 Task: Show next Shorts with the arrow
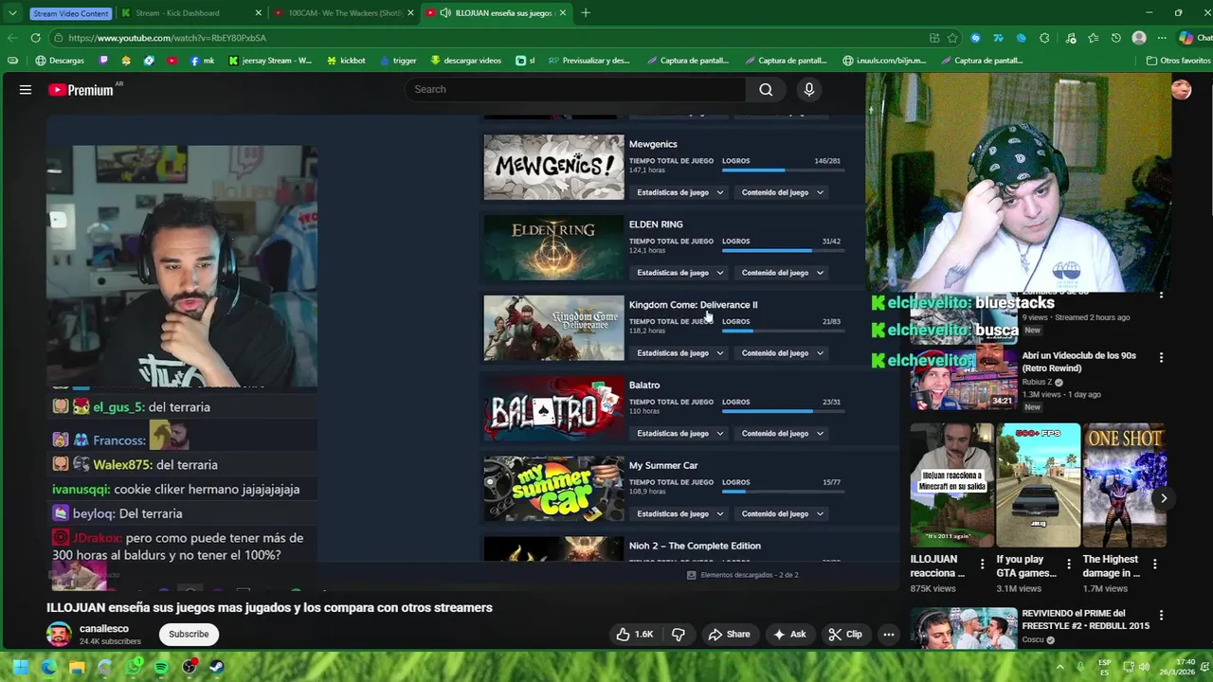click(1164, 498)
